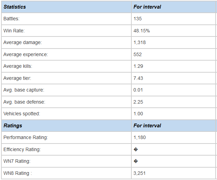Select the Battles value 135
The height and width of the screenshot is (180, 217).
pyautogui.click(x=138, y=19)
